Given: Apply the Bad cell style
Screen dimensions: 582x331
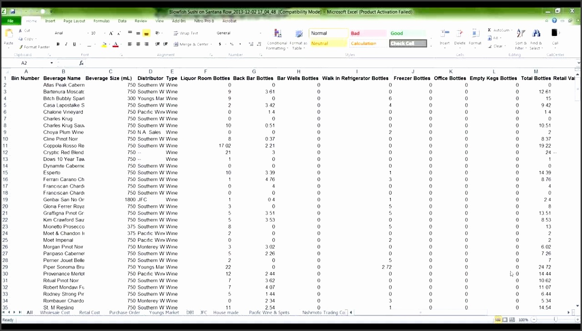Looking at the screenshot, I should pyautogui.click(x=367, y=33).
